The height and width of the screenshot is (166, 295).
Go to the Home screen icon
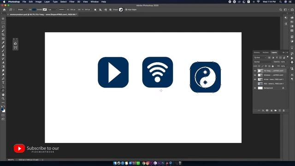(x=4, y=10)
